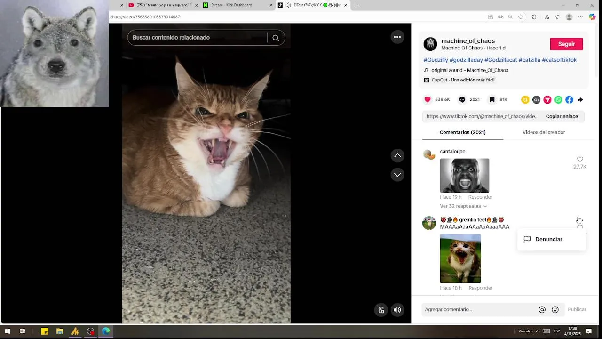Open gremlin feet's profile avatar
The image size is (602, 339).
[x=429, y=223]
